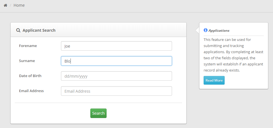
Task: Click the Date of Birth label
Action: click(30, 76)
